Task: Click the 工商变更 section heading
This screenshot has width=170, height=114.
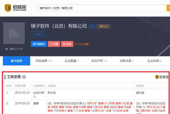Action: click(14, 77)
